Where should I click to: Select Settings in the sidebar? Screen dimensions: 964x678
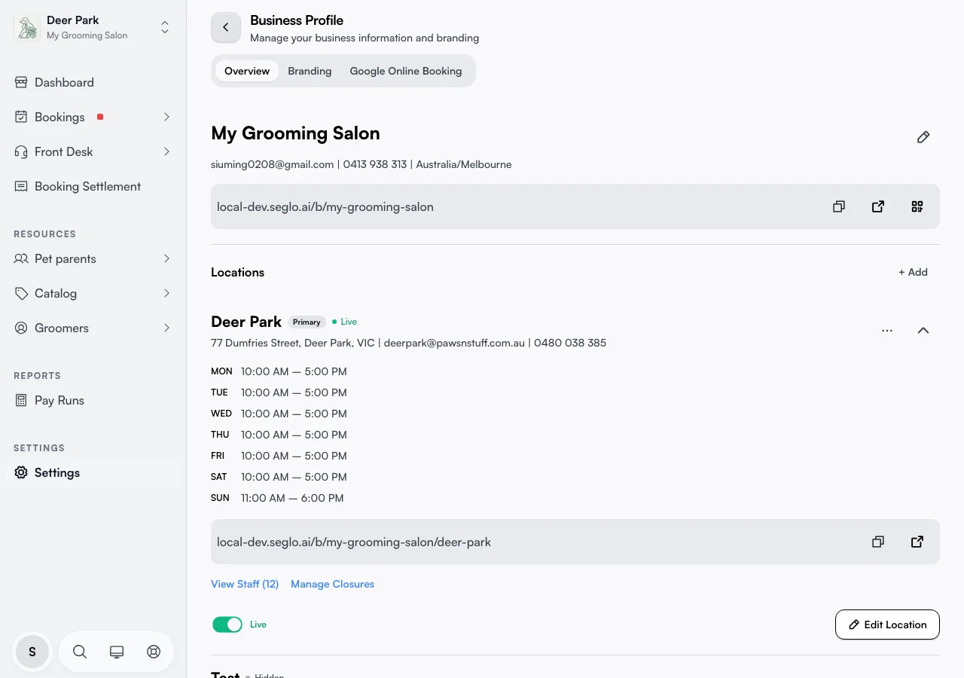93,472
